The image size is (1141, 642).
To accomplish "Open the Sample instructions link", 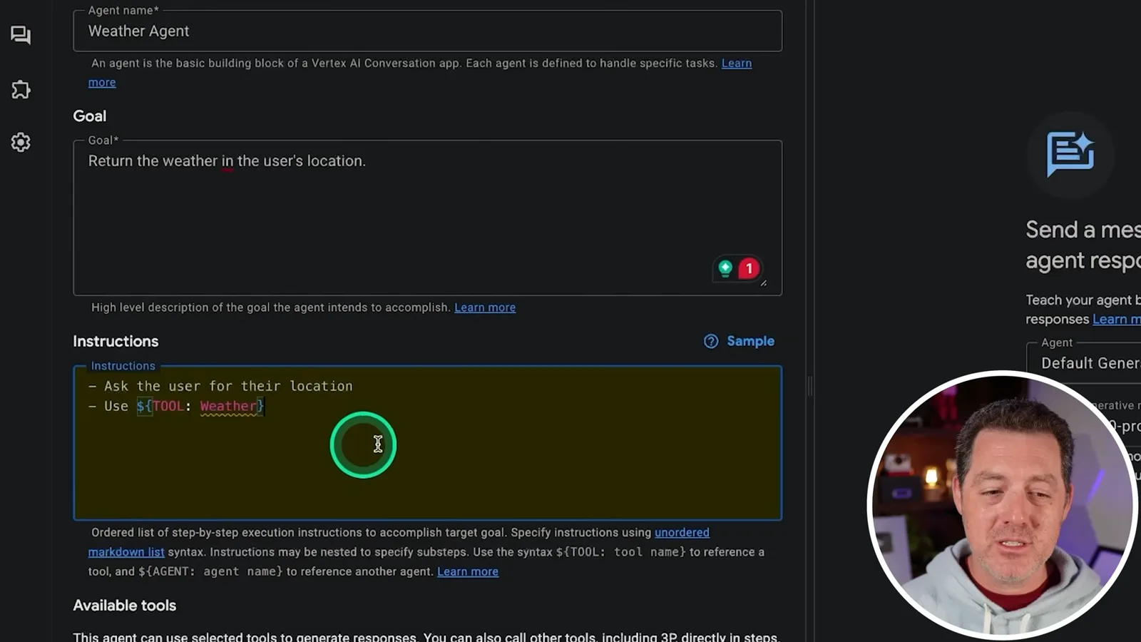I will tap(750, 341).
